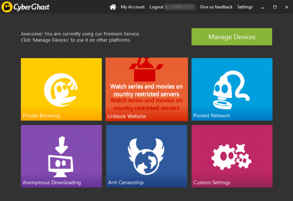Click the Premium Service notice text
This screenshot has width=293, height=201.
click(x=80, y=37)
